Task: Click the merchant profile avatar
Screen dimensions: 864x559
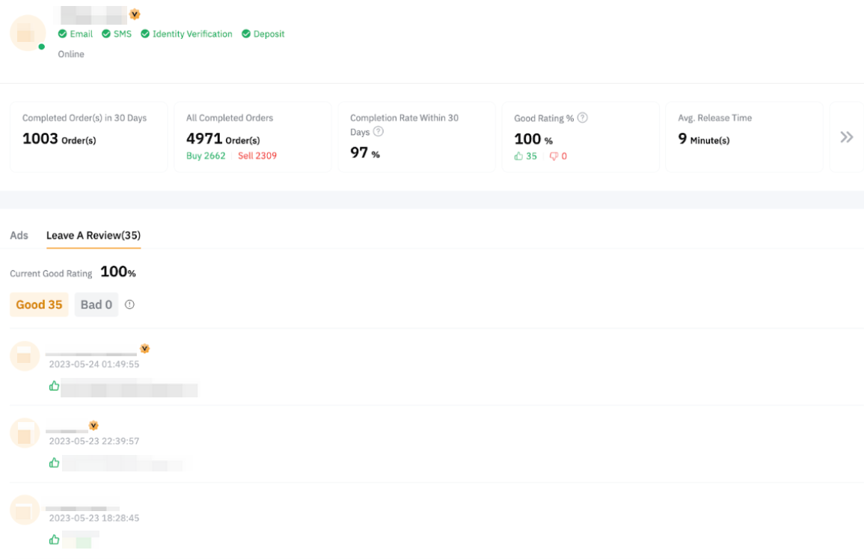Action: [x=27, y=33]
